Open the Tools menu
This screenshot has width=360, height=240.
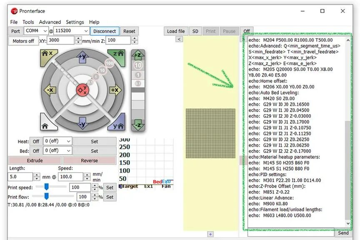pyautogui.click(x=28, y=22)
